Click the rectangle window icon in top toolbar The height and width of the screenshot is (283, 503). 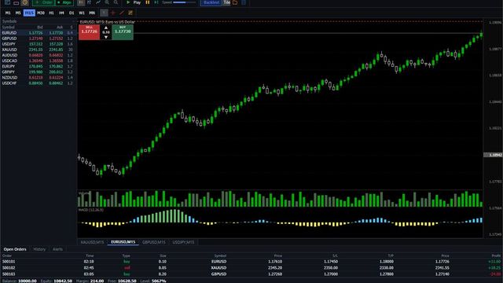tap(16, 2)
